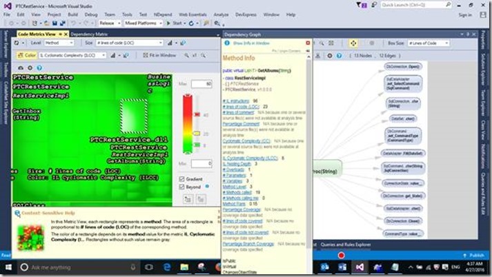Image resolution: width=492 pixels, height=277 pixels.
Task: Click the Fit in Window button
Action: 159,55
